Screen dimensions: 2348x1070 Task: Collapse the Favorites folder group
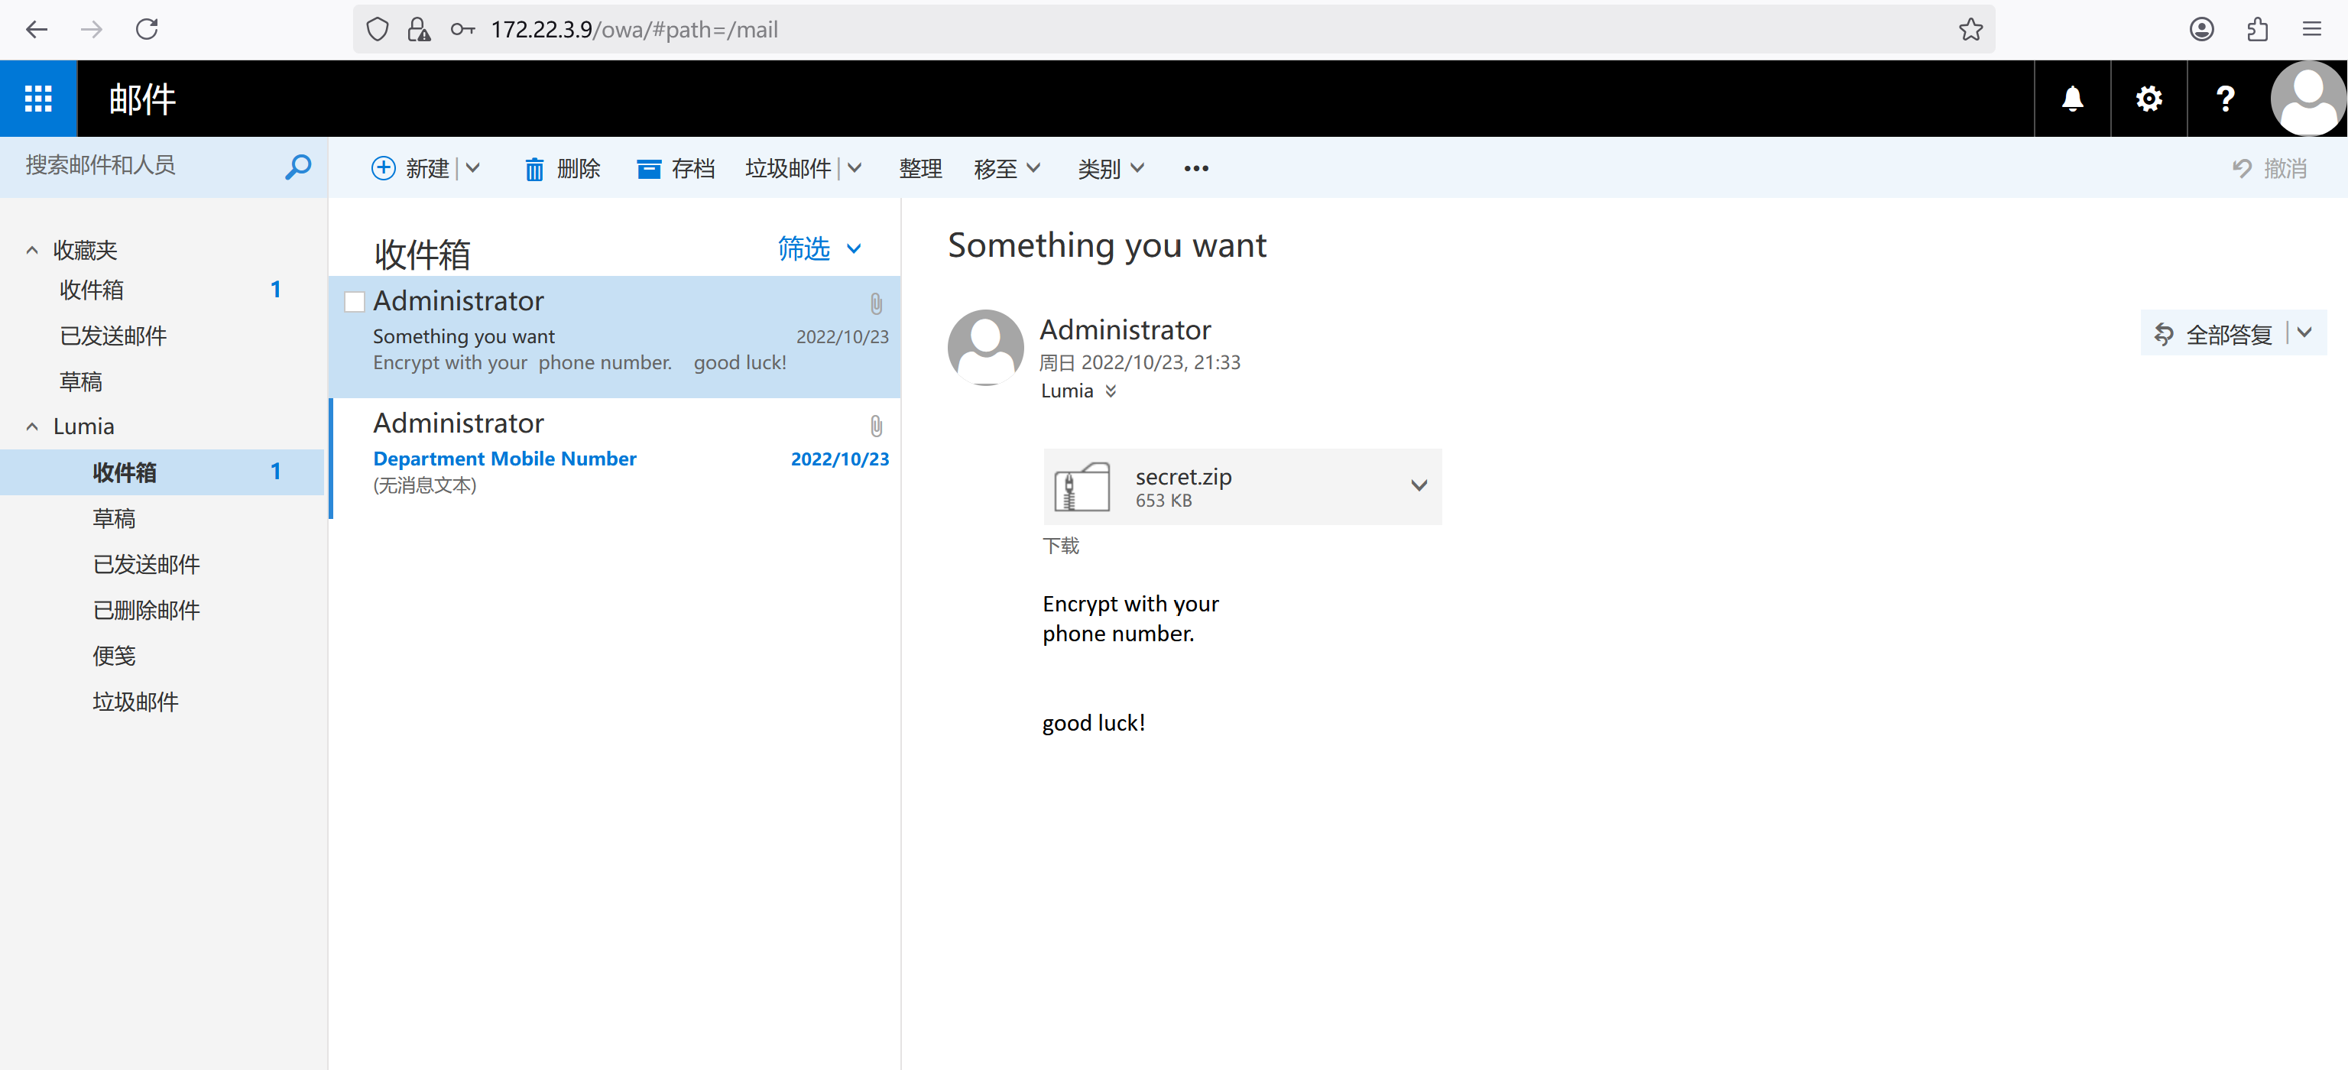[32, 250]
